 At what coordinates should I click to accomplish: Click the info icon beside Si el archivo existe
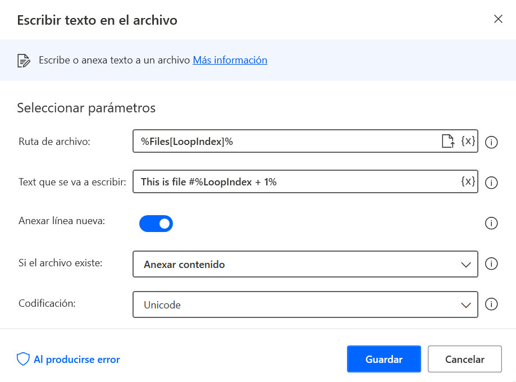click(491, 264)
